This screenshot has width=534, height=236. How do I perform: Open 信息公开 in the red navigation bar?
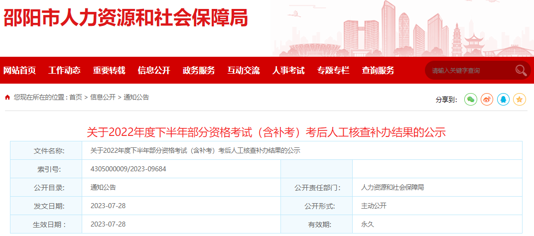click(154, 71)
